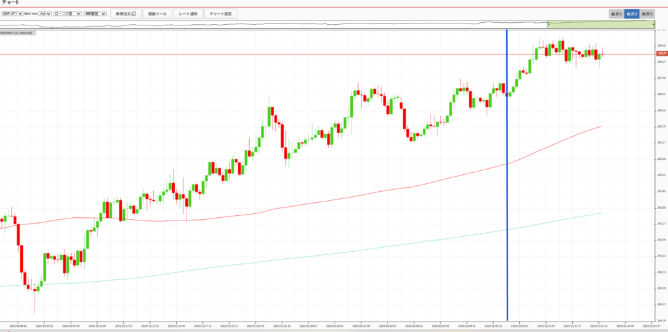Screen dimensions: 668x332
Task: Open チャート設定 chart settings
Action: [x=221, y=13]
